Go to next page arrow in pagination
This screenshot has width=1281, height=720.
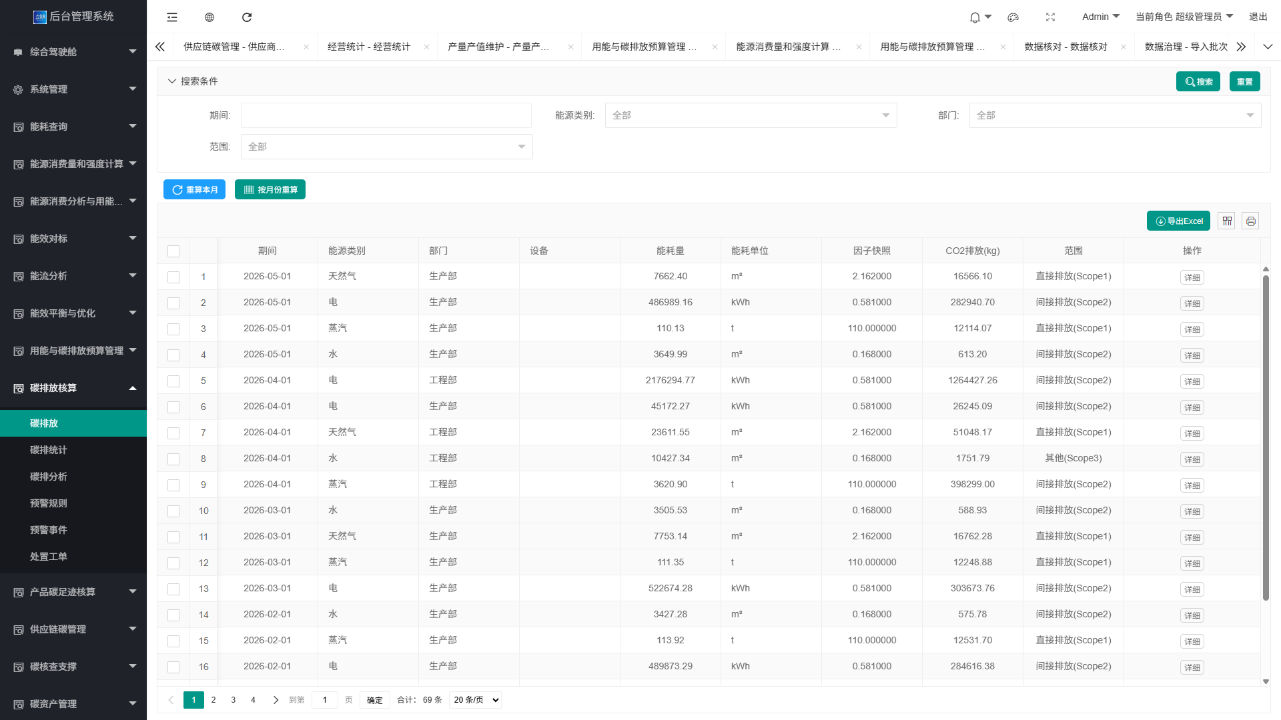[276, 700]
